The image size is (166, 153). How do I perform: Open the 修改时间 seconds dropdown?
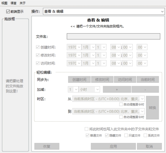(x=142, y=55)
